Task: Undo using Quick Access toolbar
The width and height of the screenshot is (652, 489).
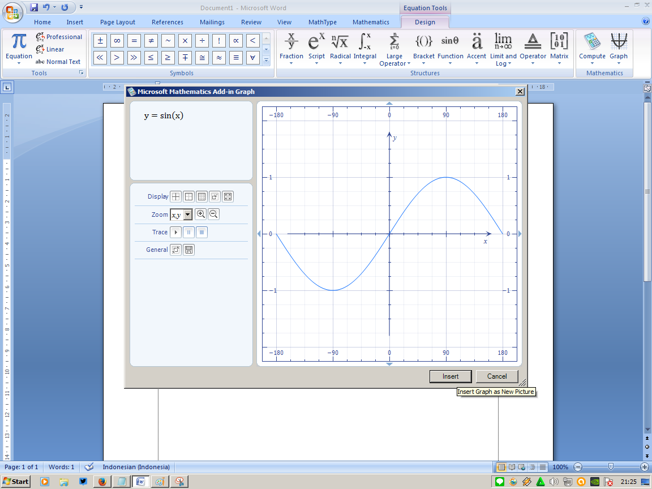Action: pyautogui.click(x=46, y=7)
